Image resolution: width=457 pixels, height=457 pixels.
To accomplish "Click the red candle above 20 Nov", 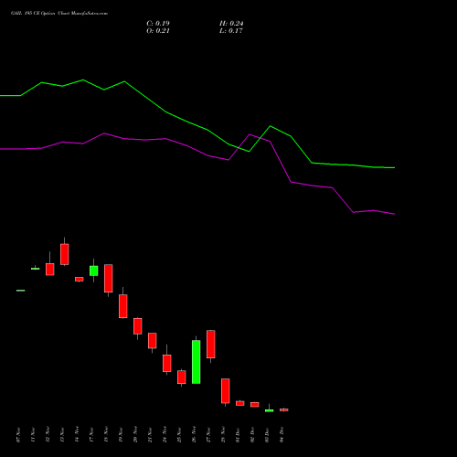I will 138,326.
